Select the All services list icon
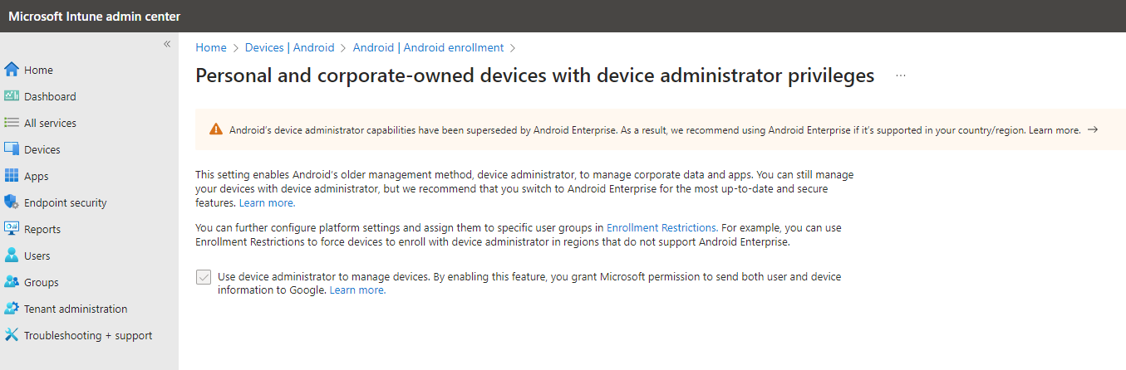 point(12,123)
